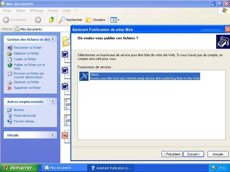Open the Fichier menu
This screenshot has height=172, width=230.
coord(7,10)
